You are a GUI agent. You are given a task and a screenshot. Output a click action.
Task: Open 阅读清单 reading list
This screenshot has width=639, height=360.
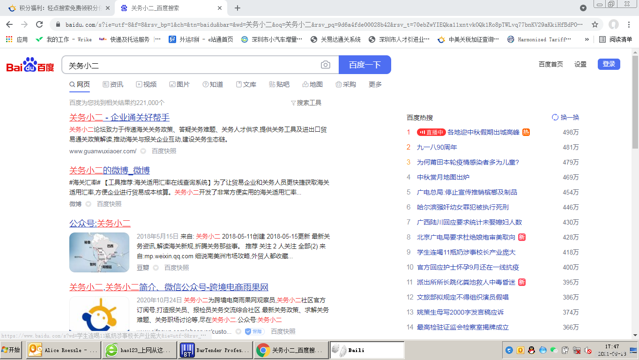[x=616, y=39]
